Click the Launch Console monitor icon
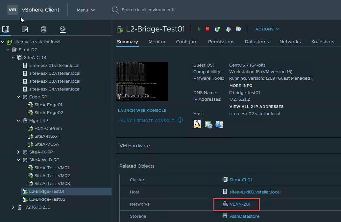This screenshot has height=222, width=341. 217,29
